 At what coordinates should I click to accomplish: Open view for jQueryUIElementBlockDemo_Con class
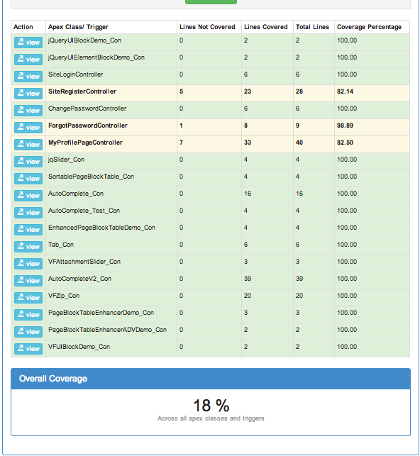click(x=28, y=60)
